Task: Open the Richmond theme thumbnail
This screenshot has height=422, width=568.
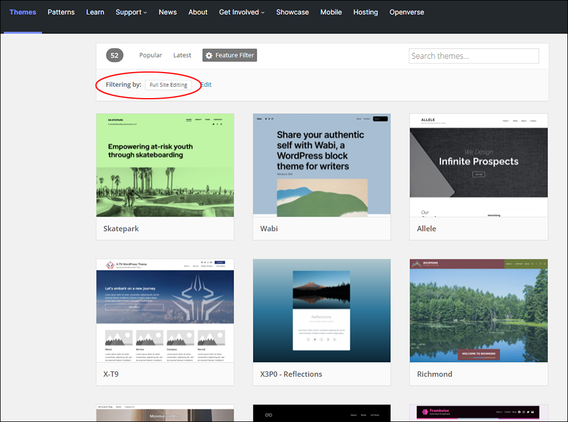Action: click(478, 311)
